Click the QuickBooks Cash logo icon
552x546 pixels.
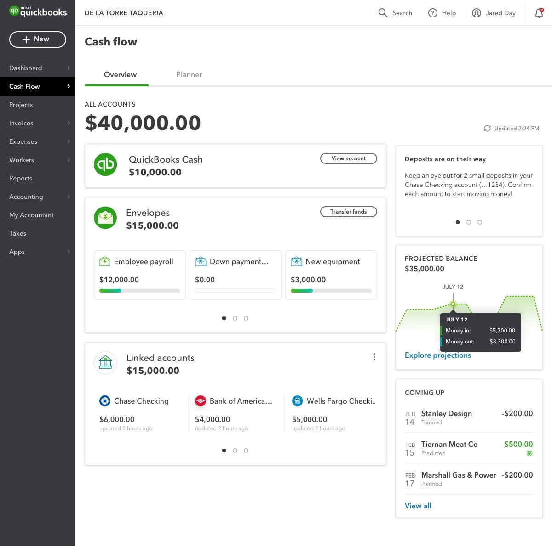[105, 164]
